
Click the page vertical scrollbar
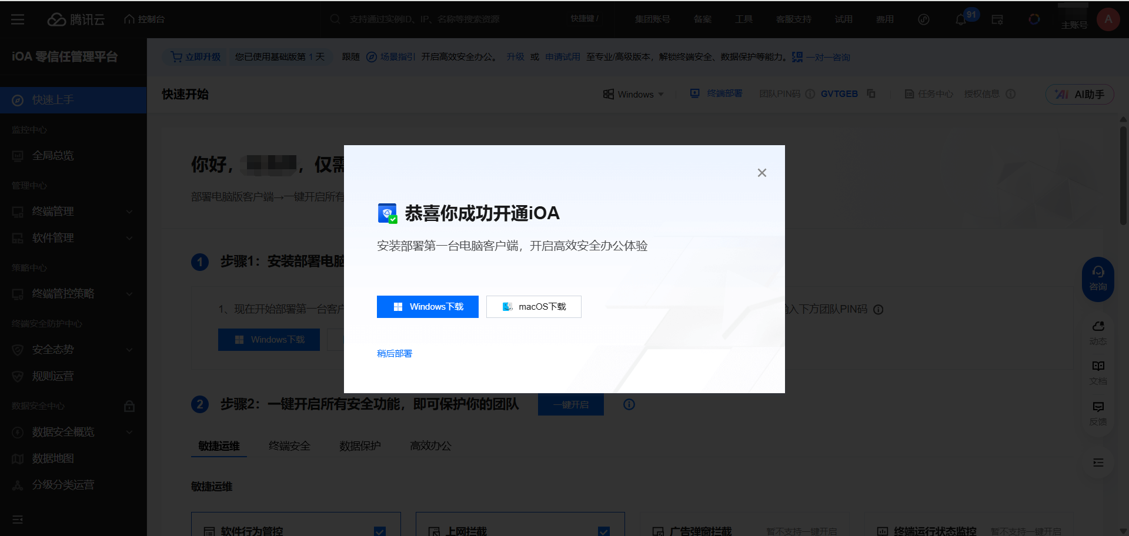tap(1123, 175)
